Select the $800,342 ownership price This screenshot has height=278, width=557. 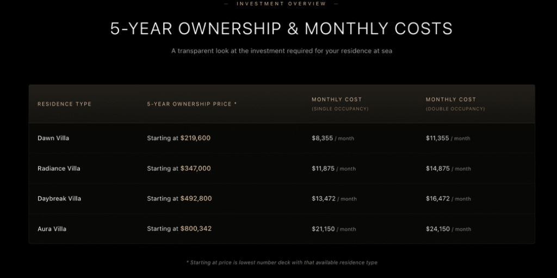tap(196, 229)
